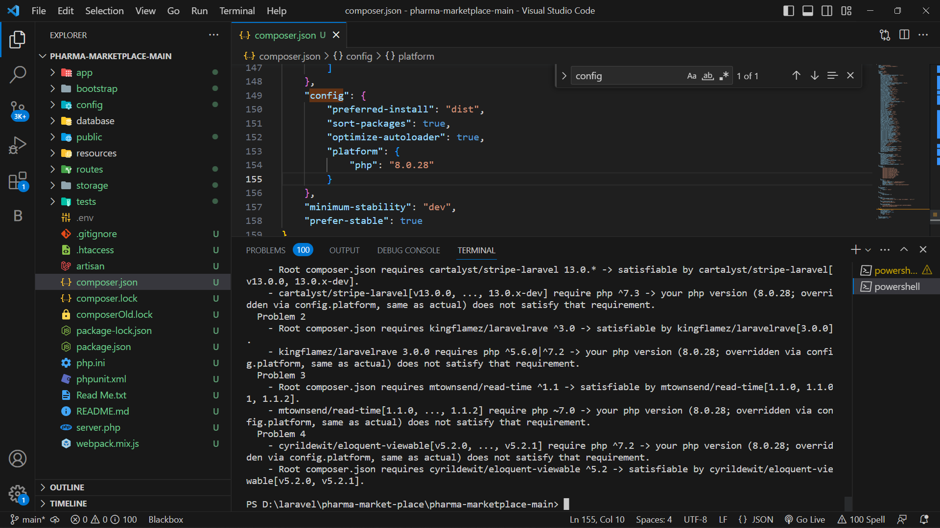Screen dimensions: 940x528
Task: Select the second powershell terminal
Action: 896,286
